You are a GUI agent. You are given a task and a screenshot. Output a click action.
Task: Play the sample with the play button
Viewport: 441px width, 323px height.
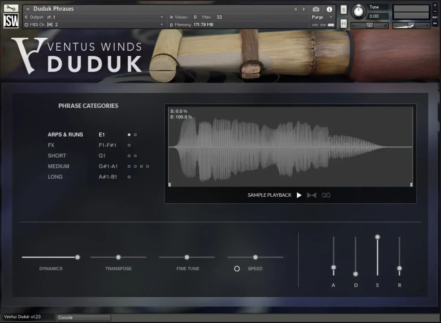pyautogui.click(x=299, y=195)
